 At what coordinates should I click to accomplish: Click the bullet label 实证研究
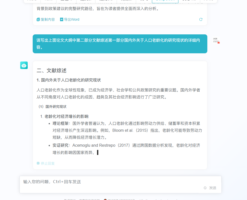click(x=60, y=145)
